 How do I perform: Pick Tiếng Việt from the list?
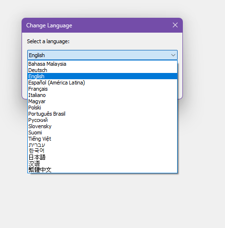click(x=102, y=139)
